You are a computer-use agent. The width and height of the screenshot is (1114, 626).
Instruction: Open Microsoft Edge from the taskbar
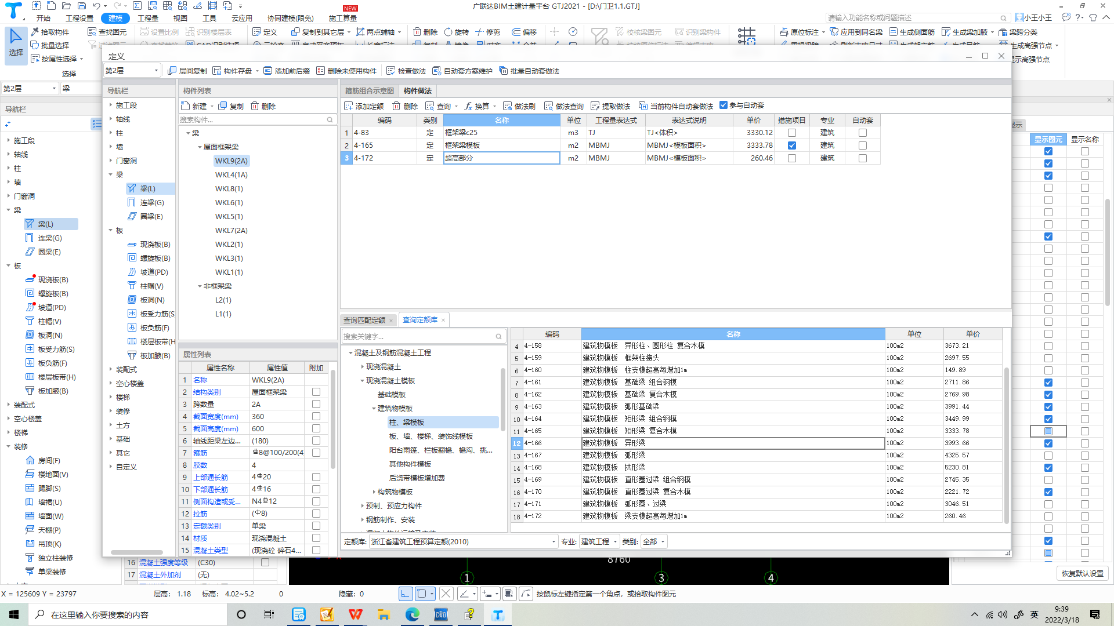[x=413, y=614]
